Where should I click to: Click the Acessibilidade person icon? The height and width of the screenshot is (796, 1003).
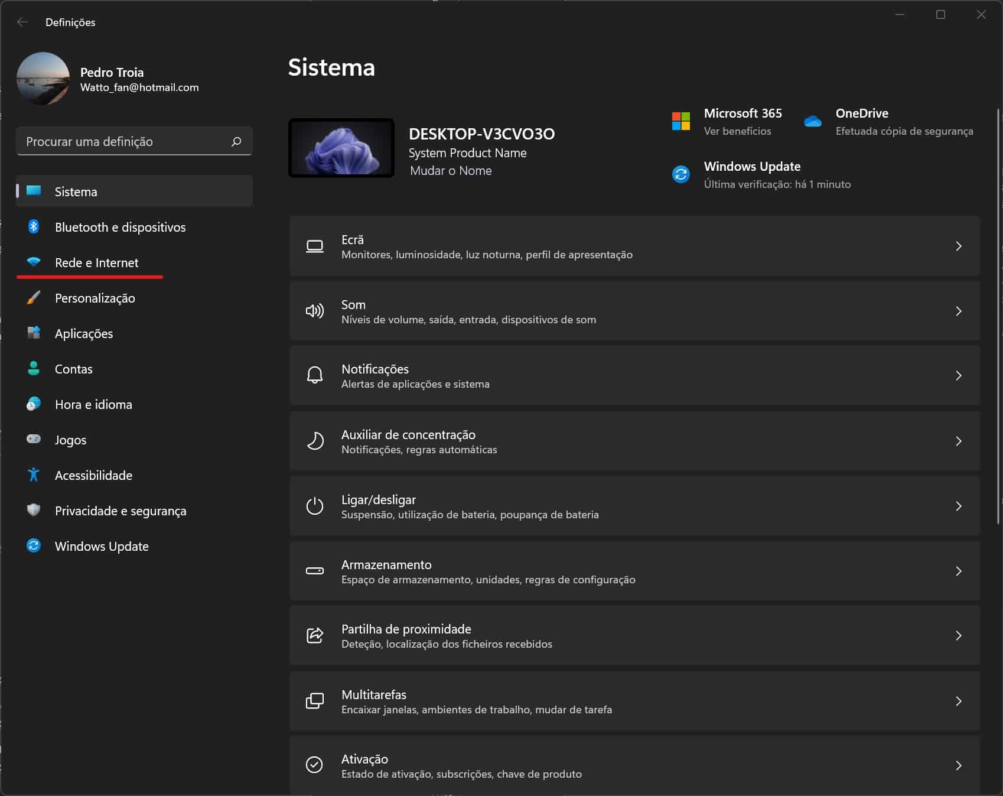pyautogui.click(x=34, y=475)
